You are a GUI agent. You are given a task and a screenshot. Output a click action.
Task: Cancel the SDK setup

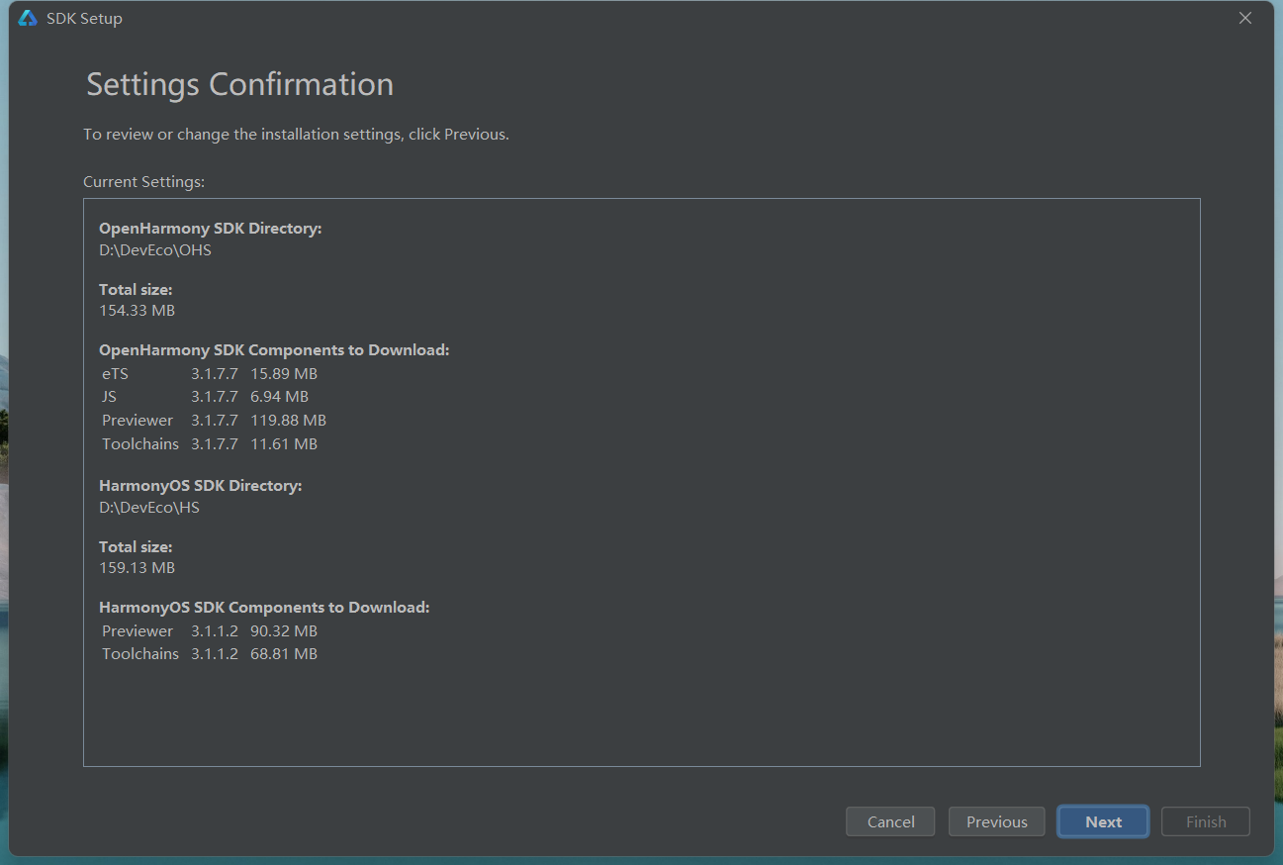click(x=890, y=821)
